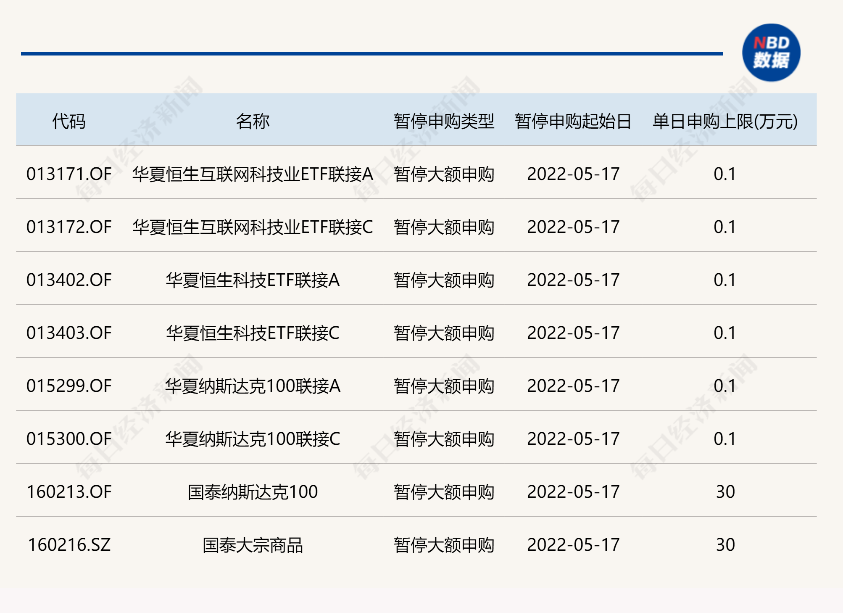Screen dimensions: 843x613
Task: Select fund code 160213.OF
Action: pyautogui.click(x=69, y=492)
